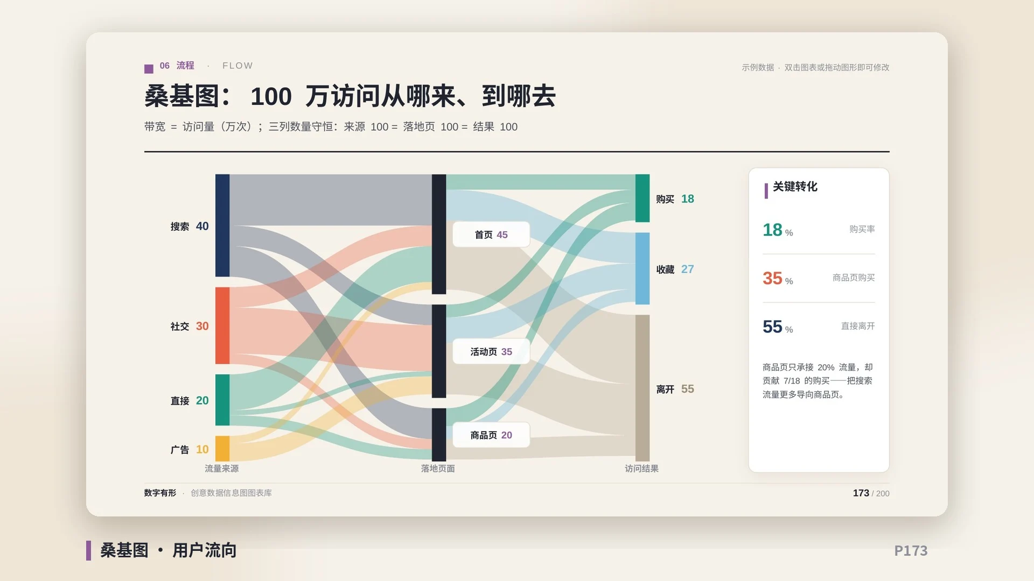Click the 直接离开 label
This screenshot has width=1034, height=581.
(x=858, y=326)
